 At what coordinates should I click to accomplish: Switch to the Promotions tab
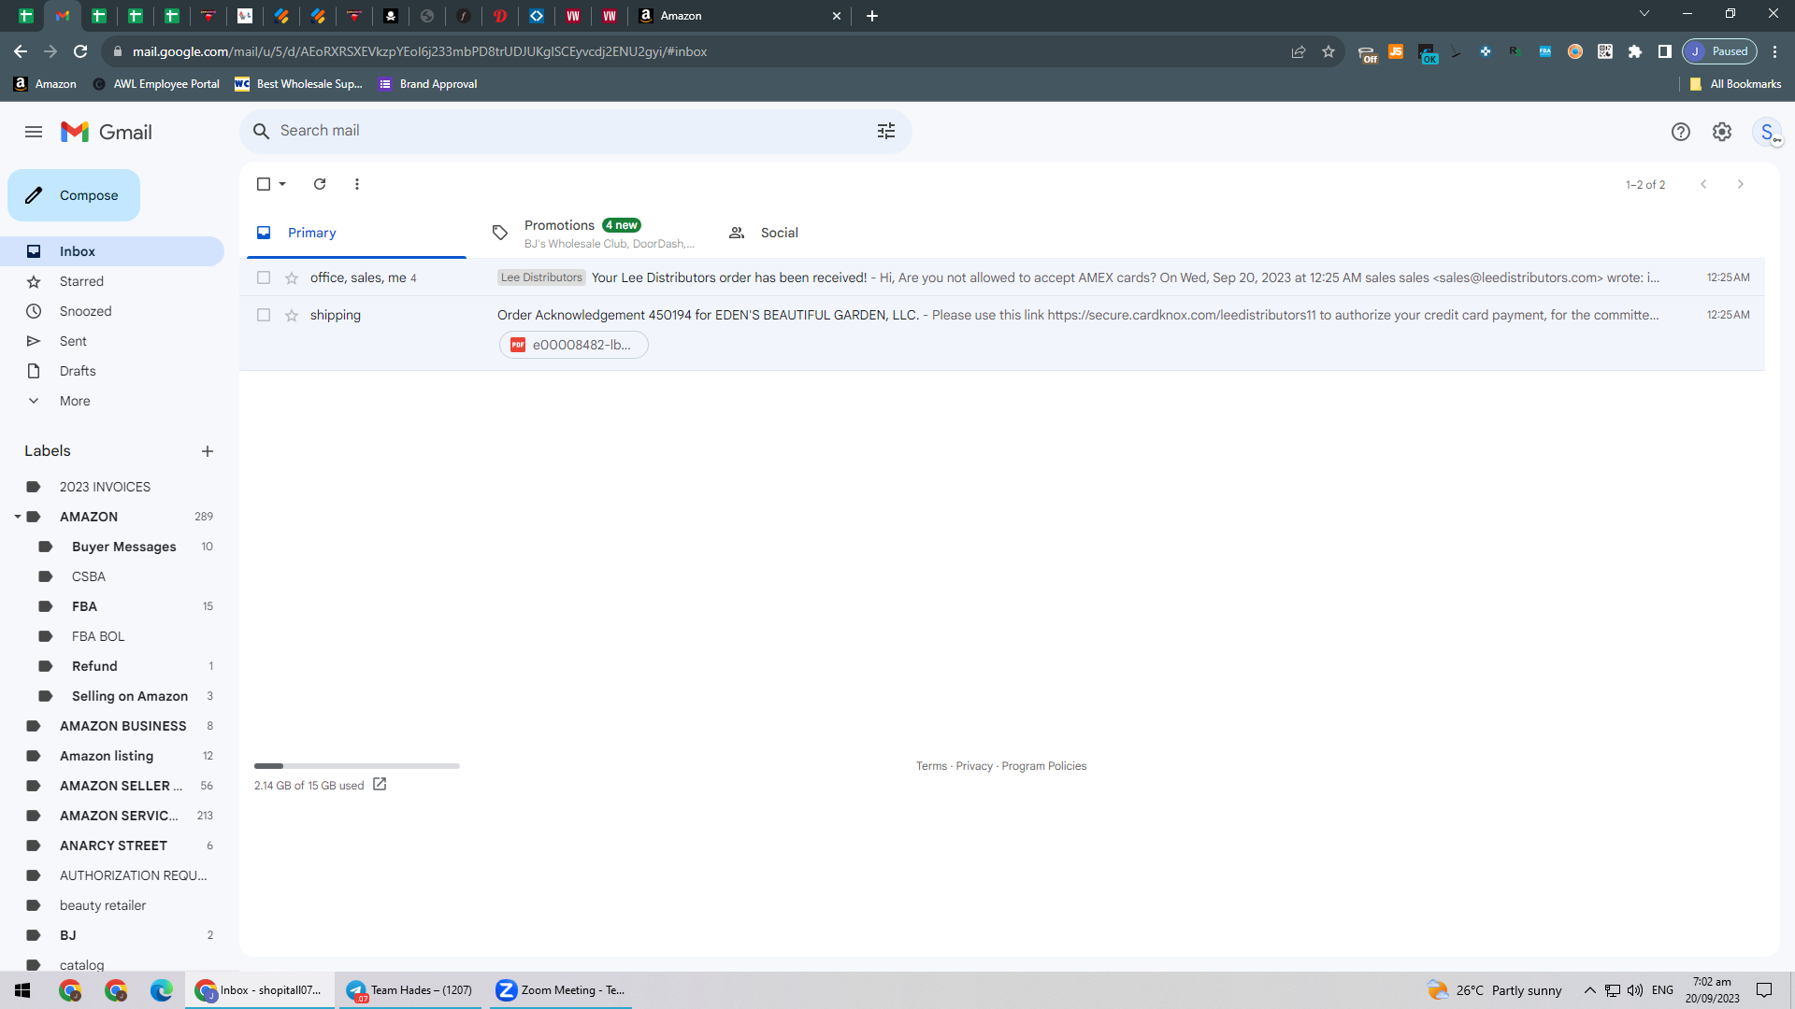593,233
